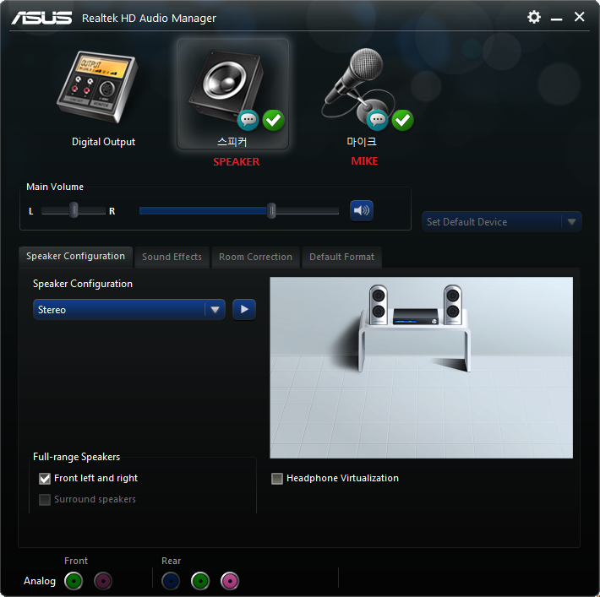Click the front pink analog jack

[103, 581]
